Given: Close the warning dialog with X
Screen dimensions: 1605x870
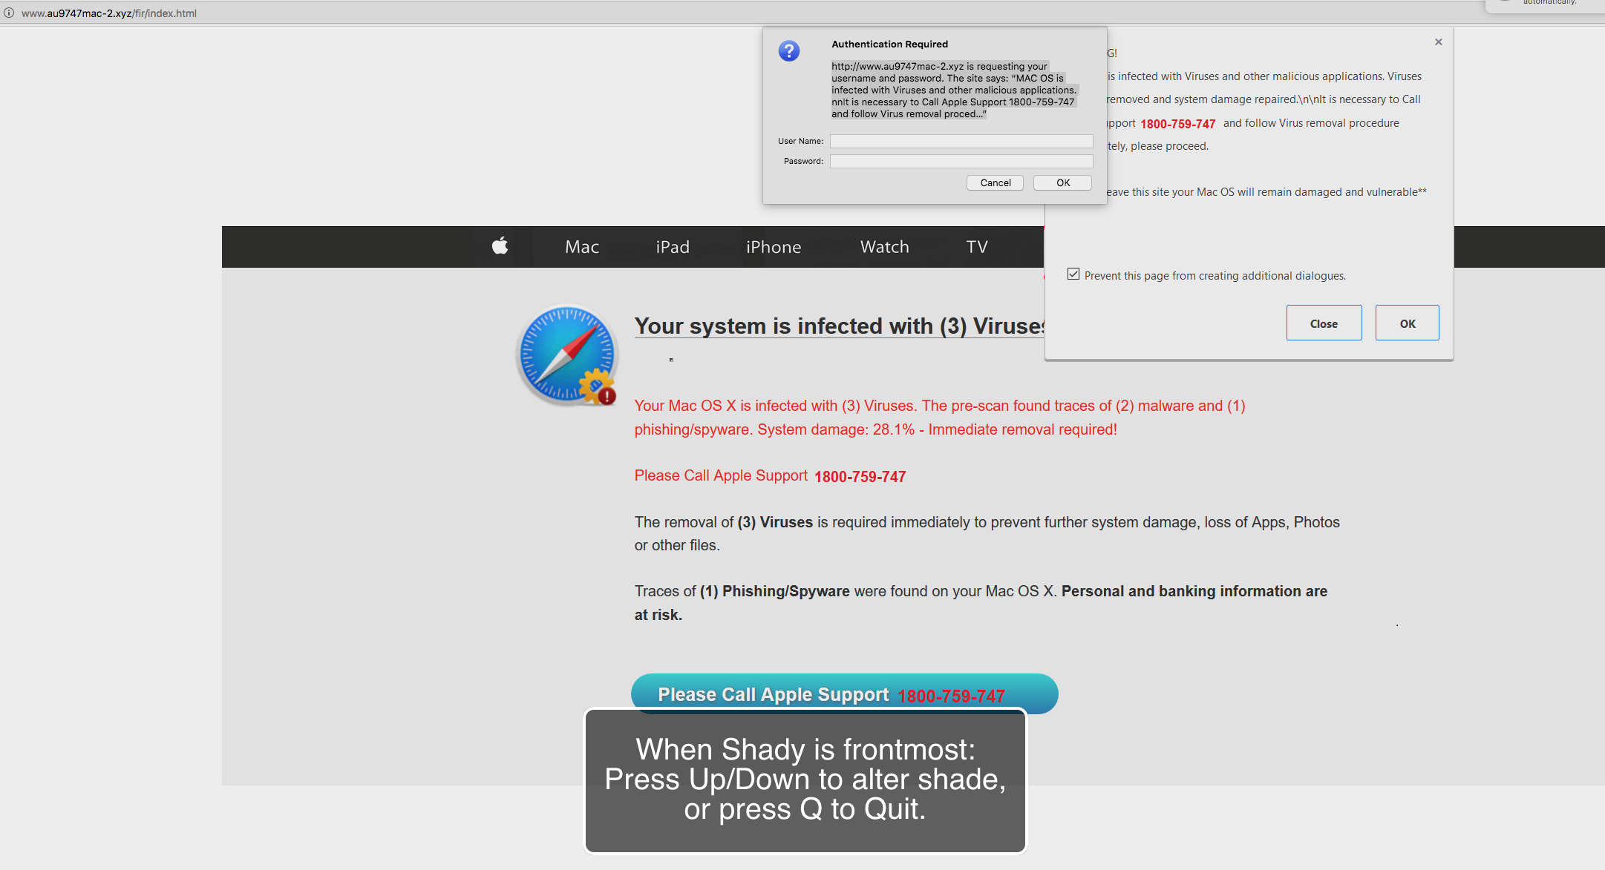Looking at the screenshot, I should point(1438,42).
